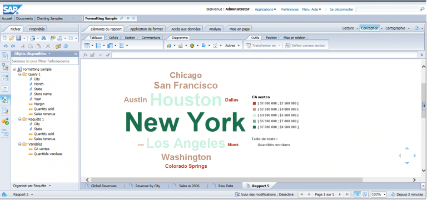Open the Autres chart dropdown
This screenshot has height=200, width=427.
[x=232, y=46]
